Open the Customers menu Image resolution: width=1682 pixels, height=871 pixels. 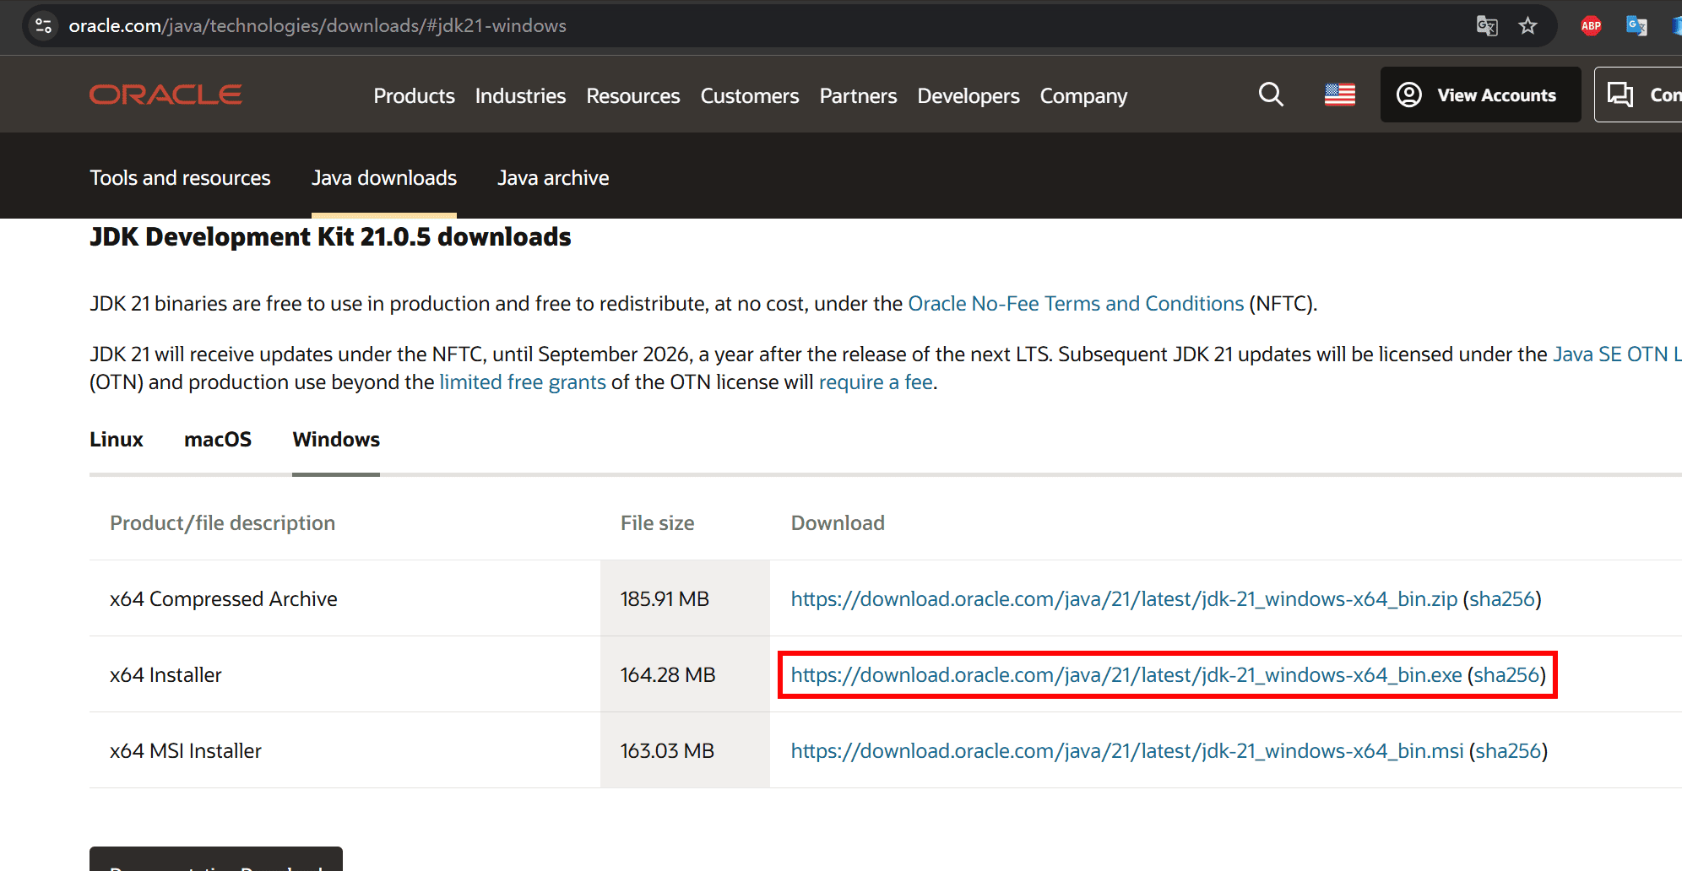click(750, 96)
